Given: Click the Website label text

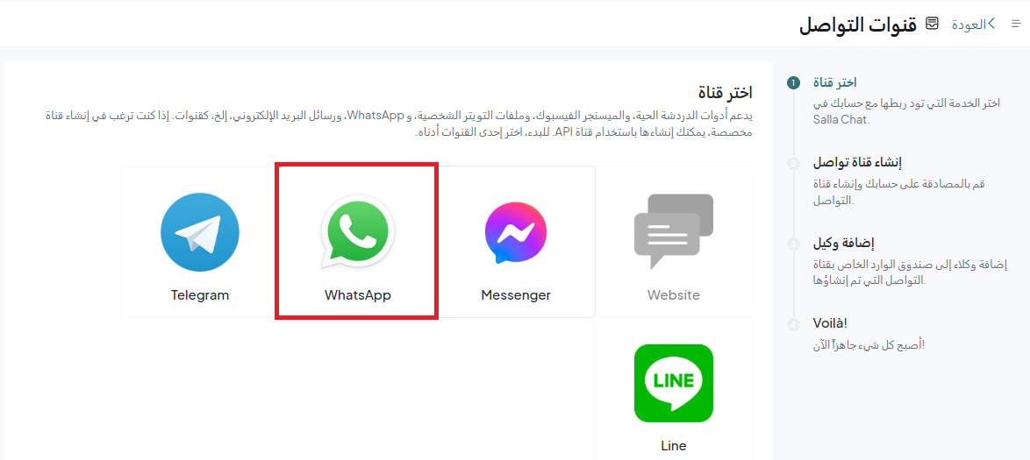Looking at the screenshot, I should pyautogui.click(x=673, y=295).
